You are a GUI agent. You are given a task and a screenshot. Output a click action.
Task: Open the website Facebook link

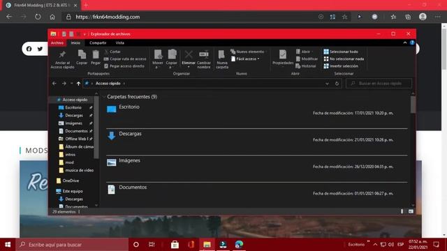point(29,49)
